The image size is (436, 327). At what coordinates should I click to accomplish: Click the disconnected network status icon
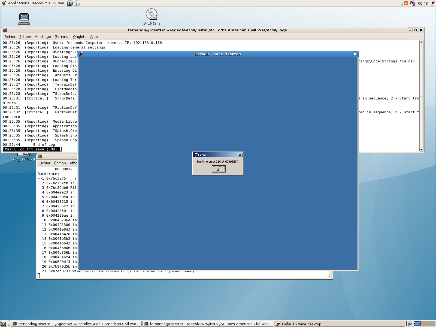[x=413, y=3]
